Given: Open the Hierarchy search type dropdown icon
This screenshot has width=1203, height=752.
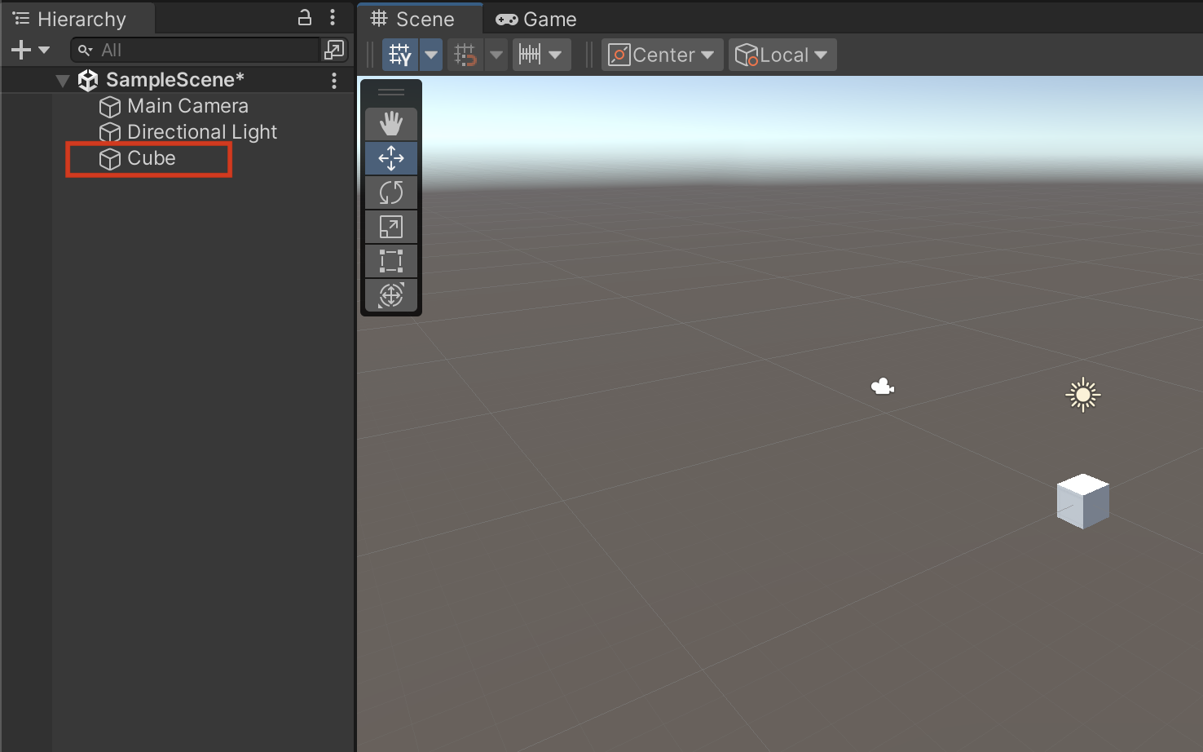Looking at the screenshot, I should [85, 50].
